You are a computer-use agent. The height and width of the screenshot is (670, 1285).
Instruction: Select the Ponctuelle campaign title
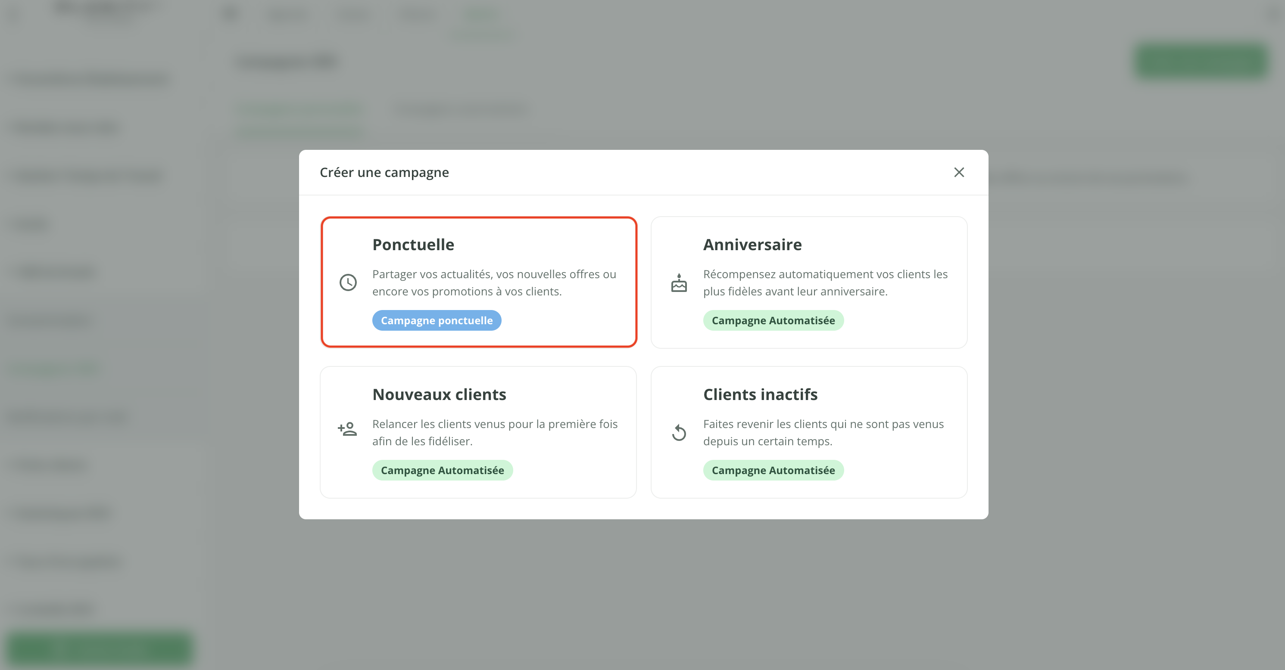[x=413, y=245]
